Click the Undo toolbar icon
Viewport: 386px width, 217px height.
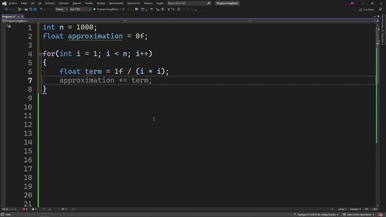41,10
